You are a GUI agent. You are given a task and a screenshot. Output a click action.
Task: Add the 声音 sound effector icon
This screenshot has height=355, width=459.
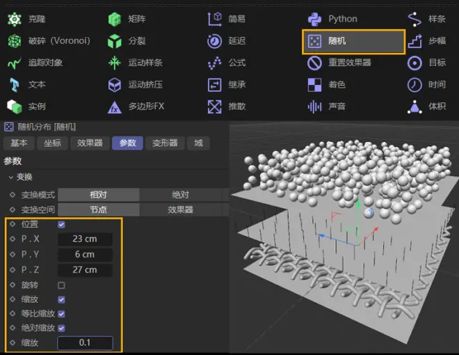tap(314, 106)
